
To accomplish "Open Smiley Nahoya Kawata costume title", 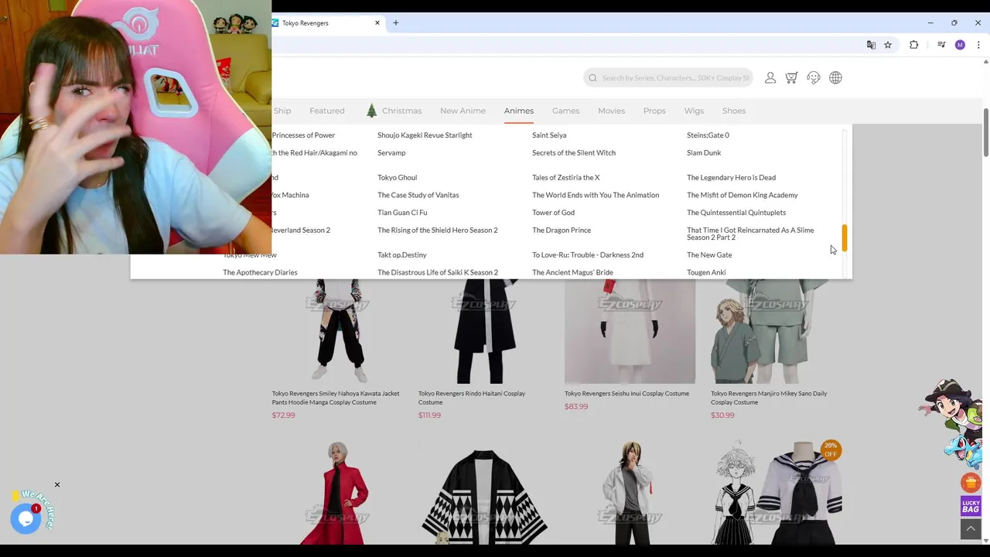I will [x=336, y=398].
